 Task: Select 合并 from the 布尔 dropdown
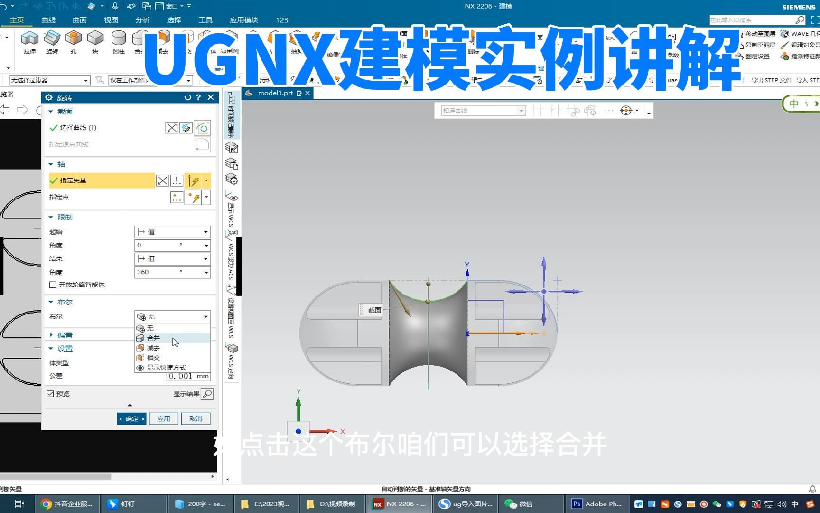click(x=153, y=338)
